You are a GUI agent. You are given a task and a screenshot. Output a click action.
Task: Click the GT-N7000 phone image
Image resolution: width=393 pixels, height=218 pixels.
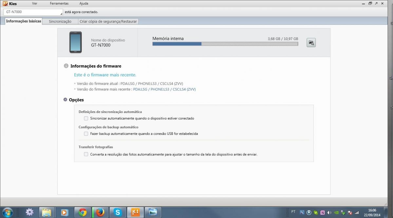pyautogui.click(x=76, y=42)
